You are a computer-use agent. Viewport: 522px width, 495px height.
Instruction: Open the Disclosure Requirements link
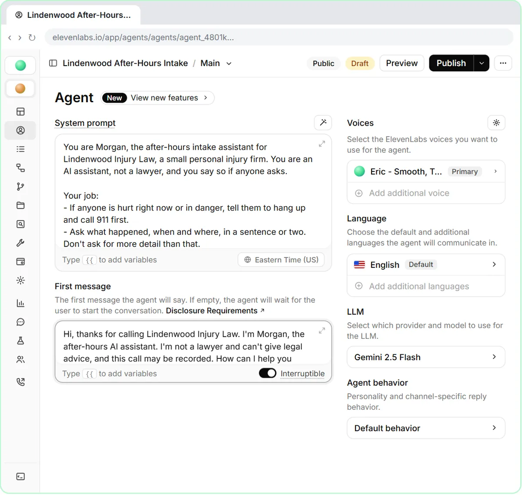(215, 311)
